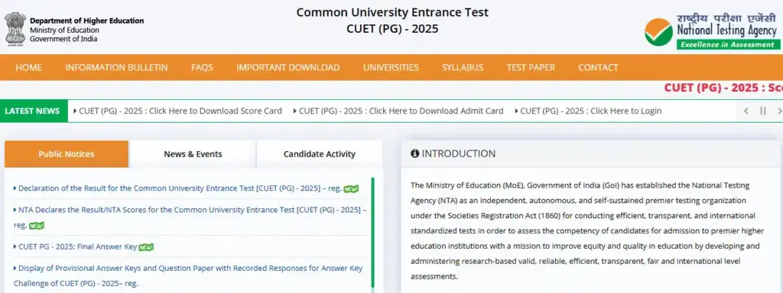Click the Introduction info icon
Viewport: 783px width, 293px height.
[414, 153]
